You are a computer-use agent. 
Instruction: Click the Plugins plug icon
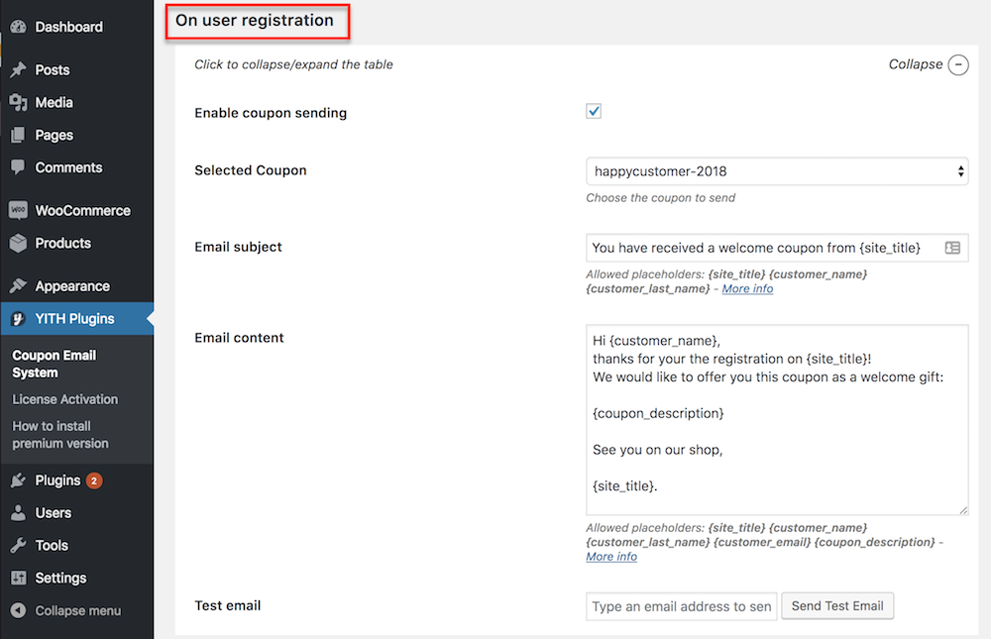(18, 480)
